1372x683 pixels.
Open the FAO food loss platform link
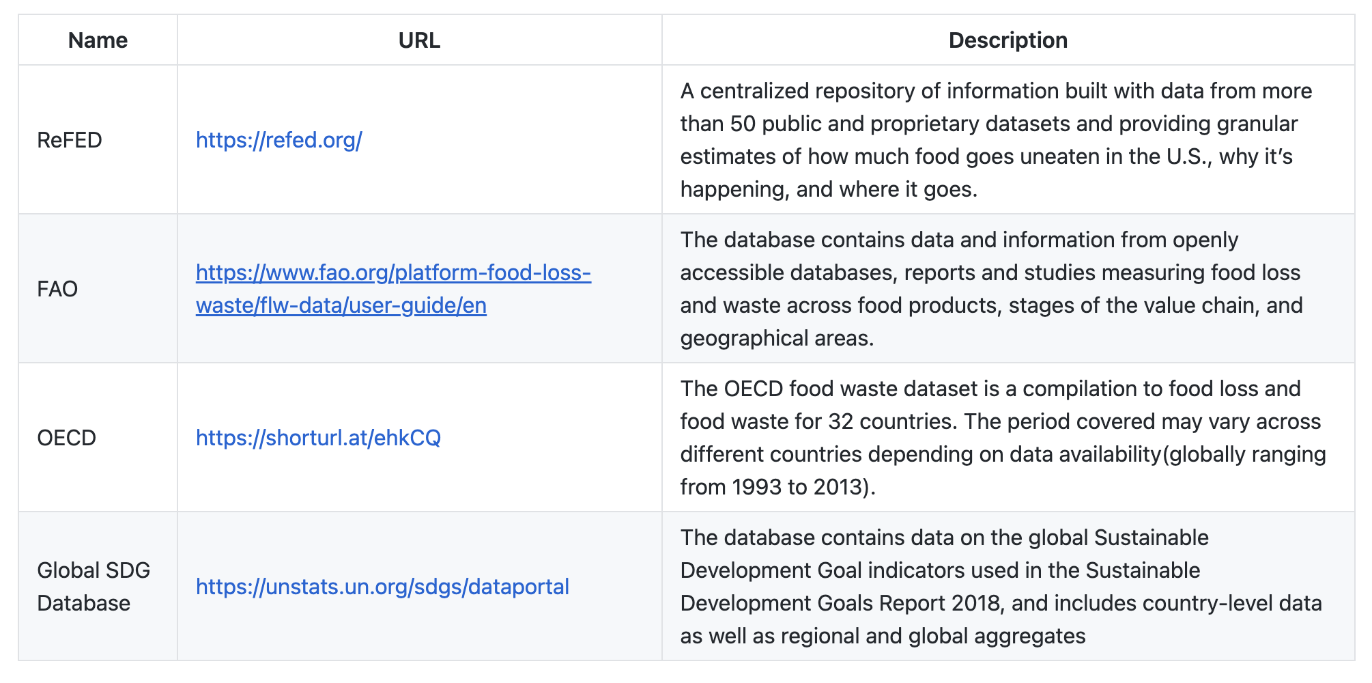coord(392,273)
